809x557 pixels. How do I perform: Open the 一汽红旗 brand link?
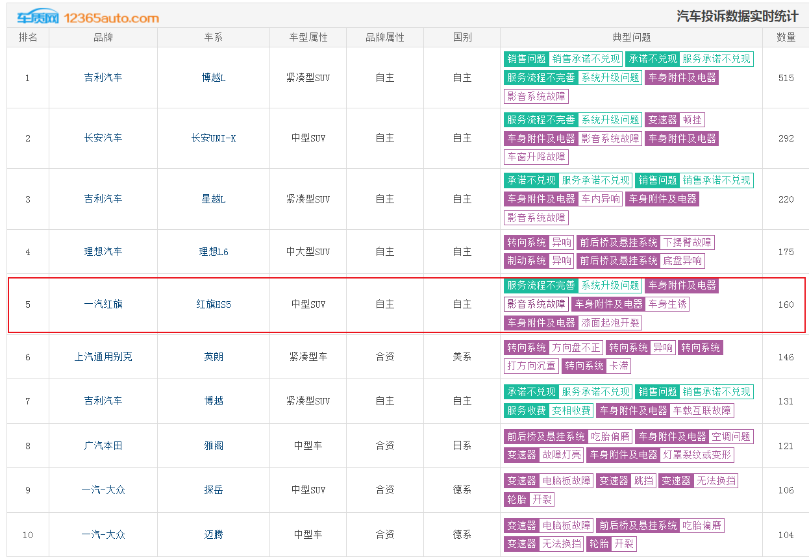tap(103, 304)
